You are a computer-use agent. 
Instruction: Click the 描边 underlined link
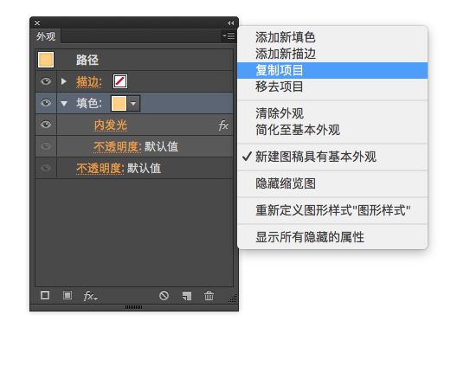coord(89,82)
